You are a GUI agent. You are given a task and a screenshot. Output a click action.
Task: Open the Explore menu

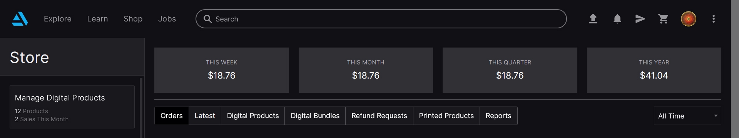(58, 19)
